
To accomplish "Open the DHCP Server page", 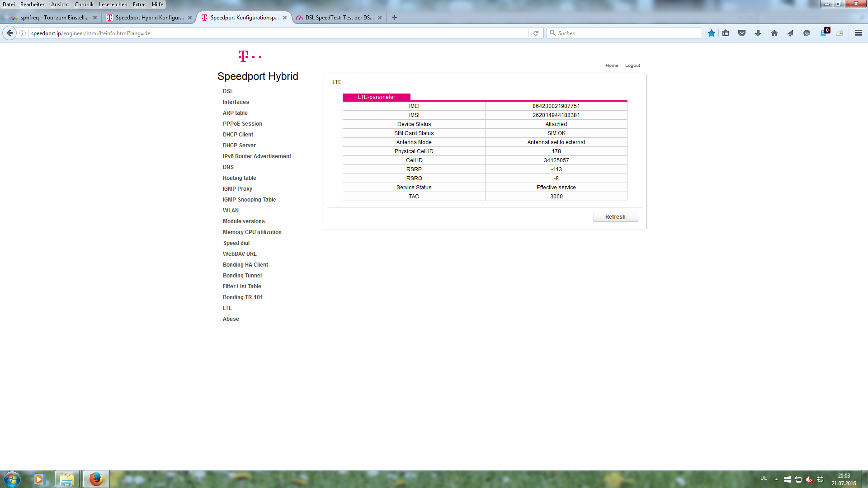I will click(239, 145).
